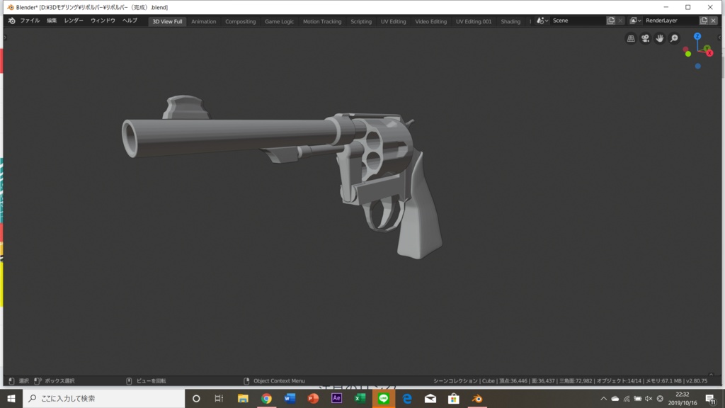
Task: Switch to the Motion Tracking workspace tab
Action: tap(322, 21)
